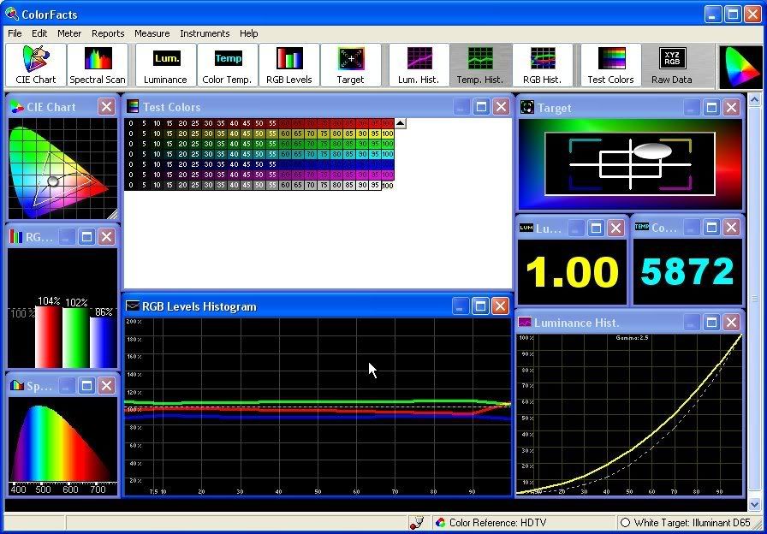
Task: Open the CIE Chart toolbar tool
Action: pos(35,65)
